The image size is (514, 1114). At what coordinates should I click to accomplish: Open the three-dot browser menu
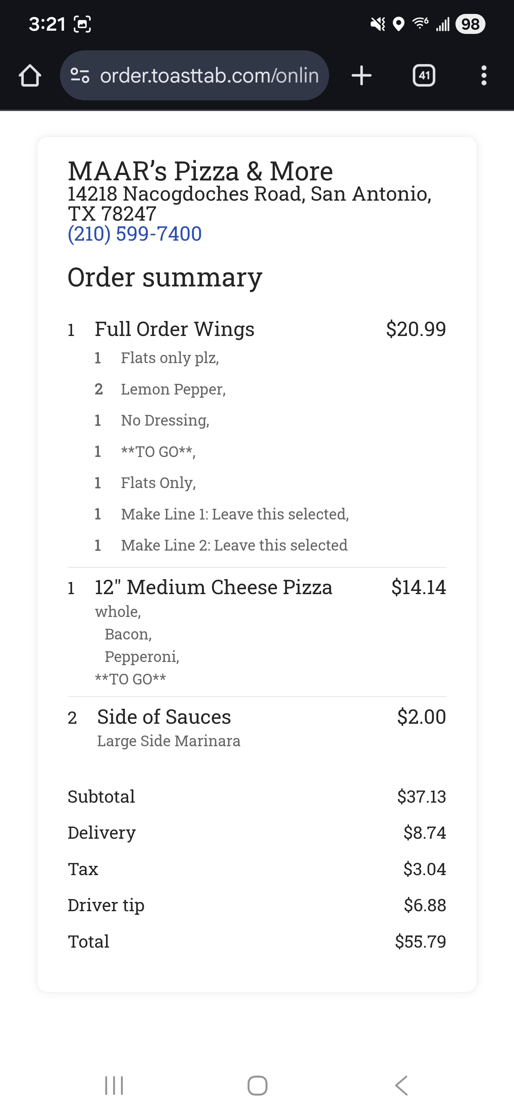pos(484,76)
